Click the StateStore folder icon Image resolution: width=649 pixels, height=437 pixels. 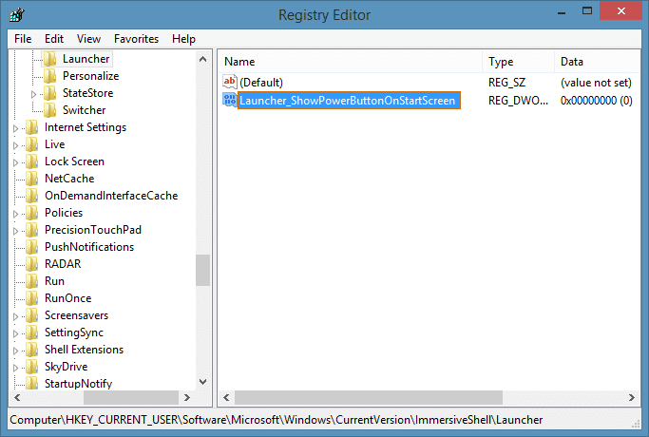(50, 93)
